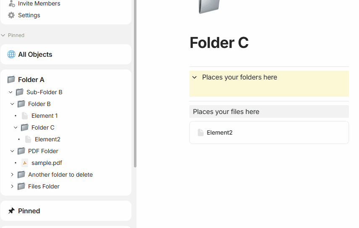359x228 pixels.
Task: Click the Element2 page icon in sidebar tree
Action: [28, 139]
